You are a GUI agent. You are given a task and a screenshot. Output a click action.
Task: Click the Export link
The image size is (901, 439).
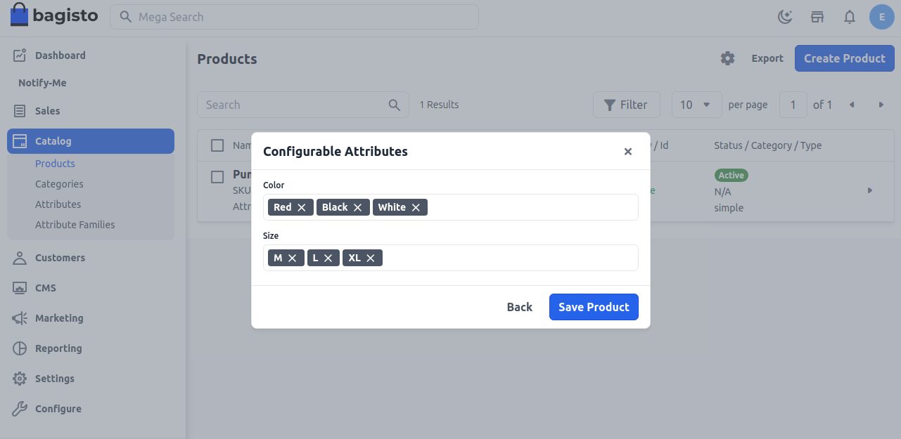(x=767, y=58)
